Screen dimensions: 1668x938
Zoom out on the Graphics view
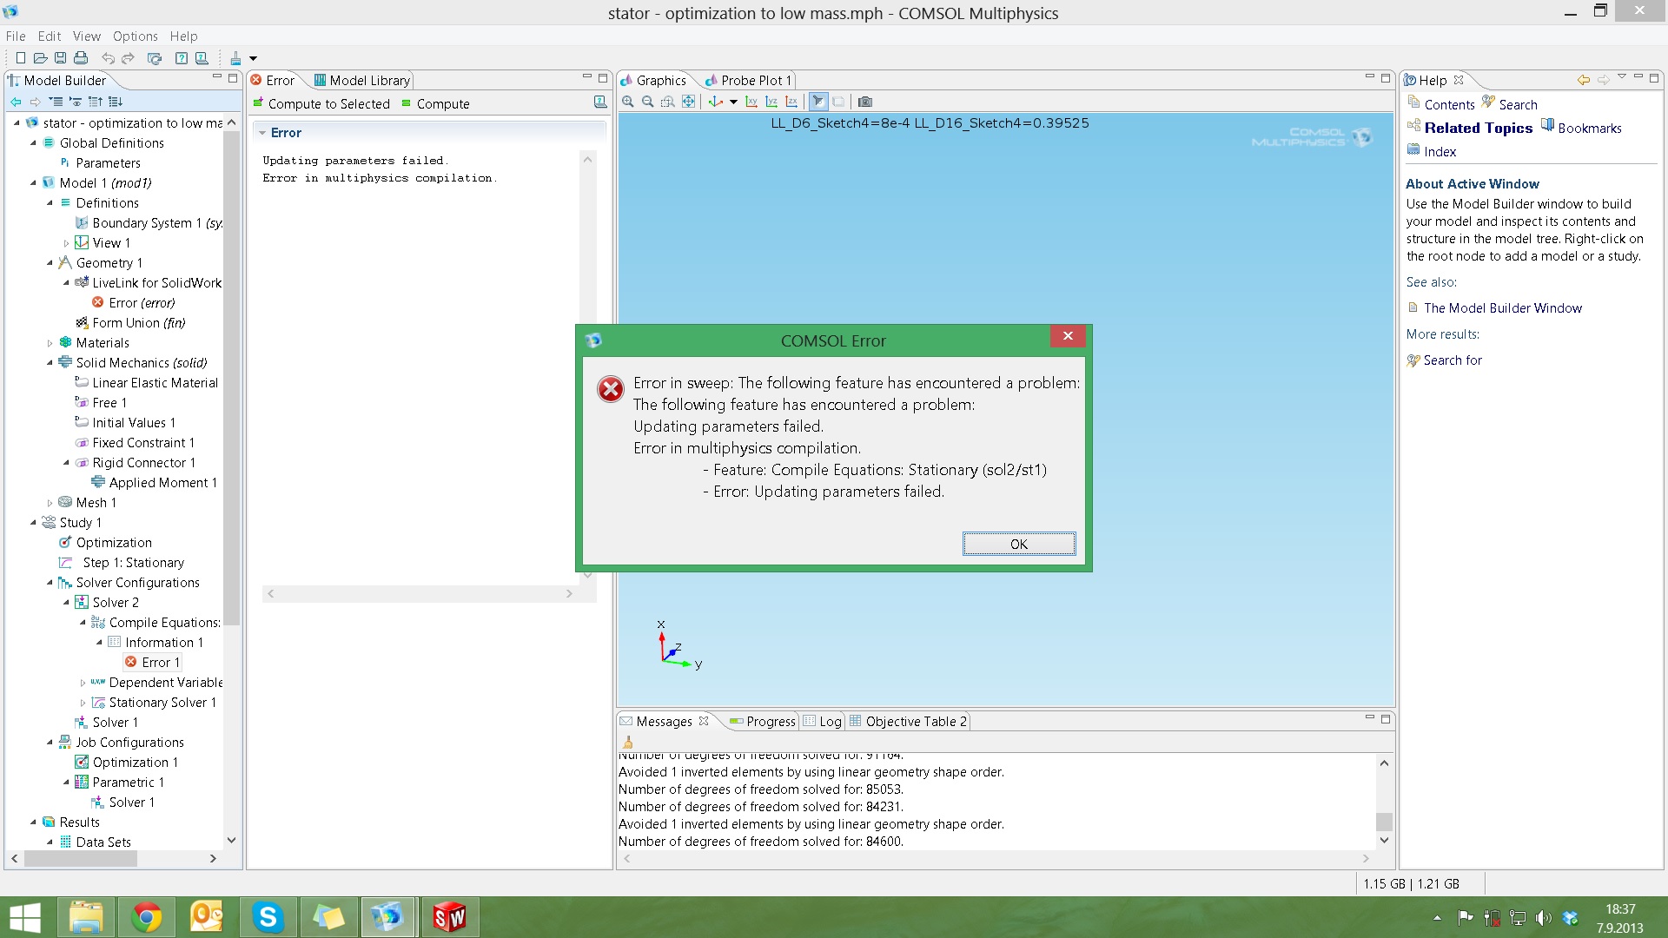648,102
